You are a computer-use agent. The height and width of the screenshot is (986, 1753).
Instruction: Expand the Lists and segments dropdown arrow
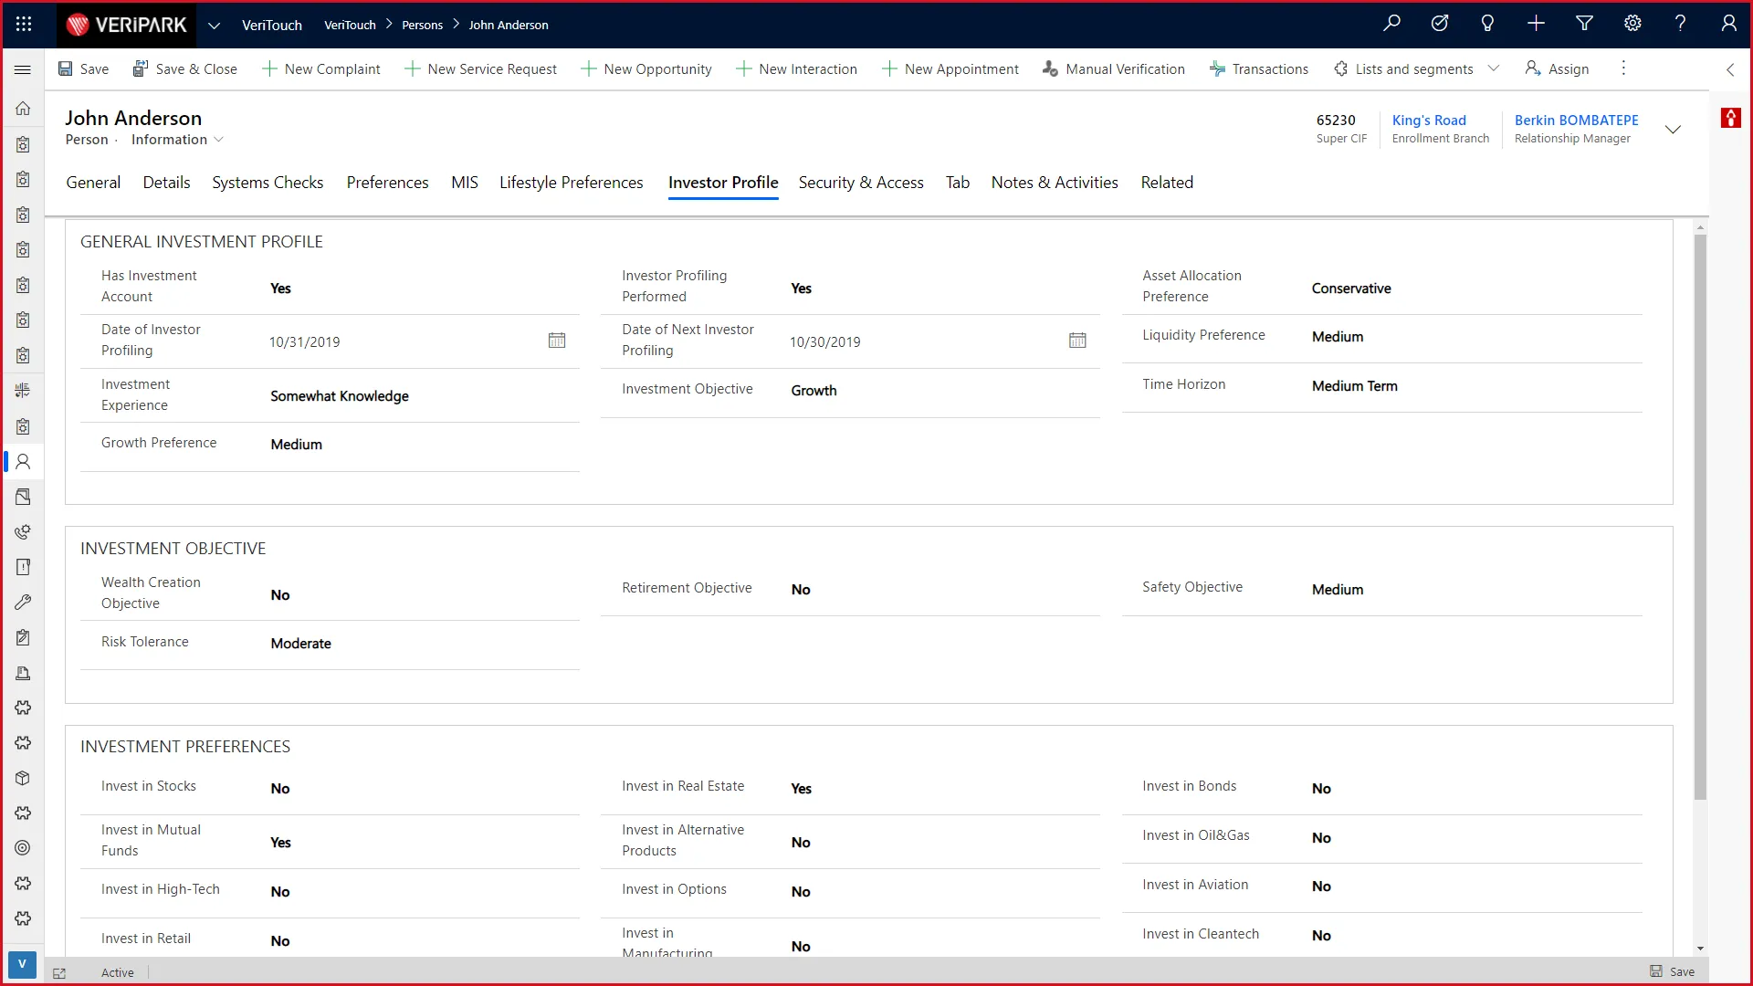click(x=1494, y=68)
